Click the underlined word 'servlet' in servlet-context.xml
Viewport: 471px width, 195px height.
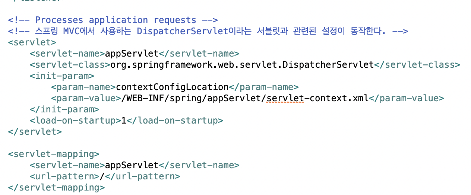click(x=285, y=98)
